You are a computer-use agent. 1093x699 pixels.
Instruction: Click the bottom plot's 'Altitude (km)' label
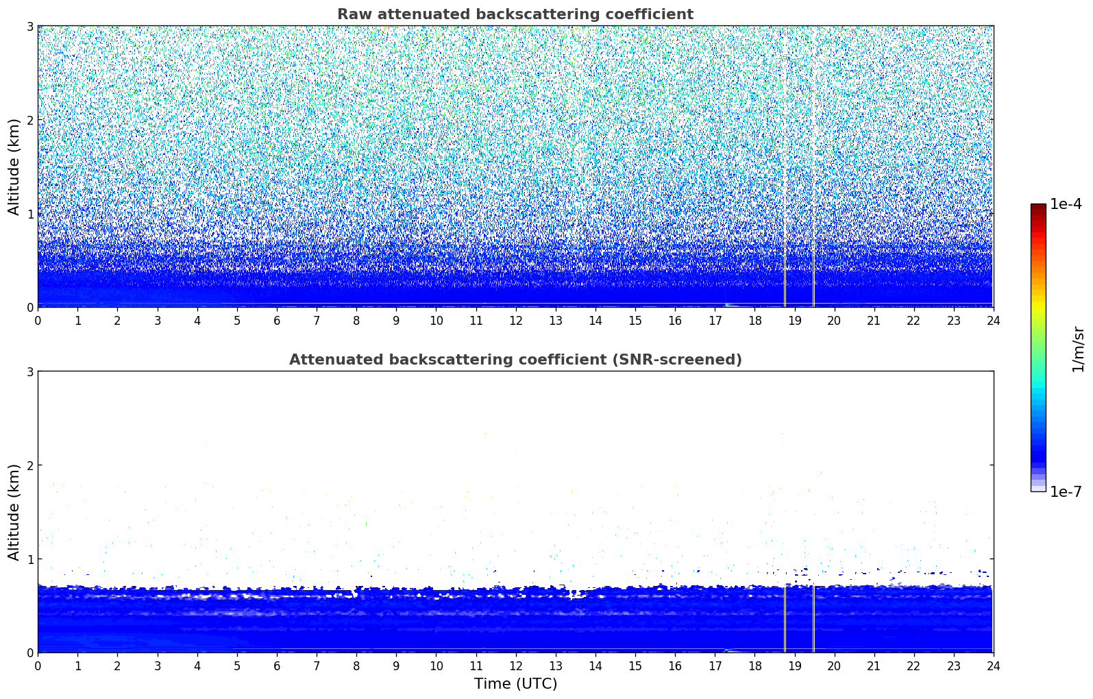tap(14, 512)
